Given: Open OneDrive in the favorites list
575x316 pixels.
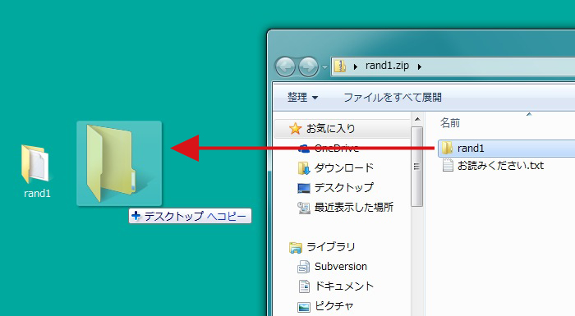Looking at the screenshot, I should [336, 148].
